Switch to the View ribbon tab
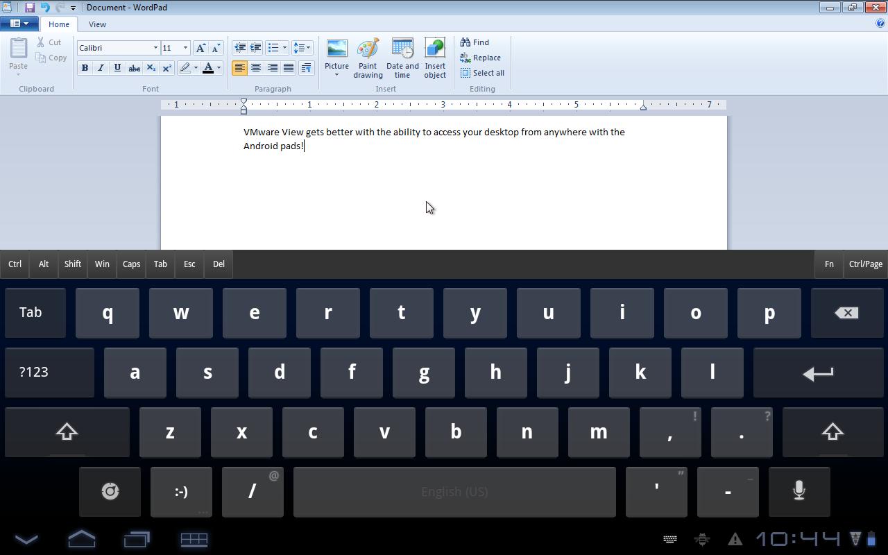 pos(97,24)
